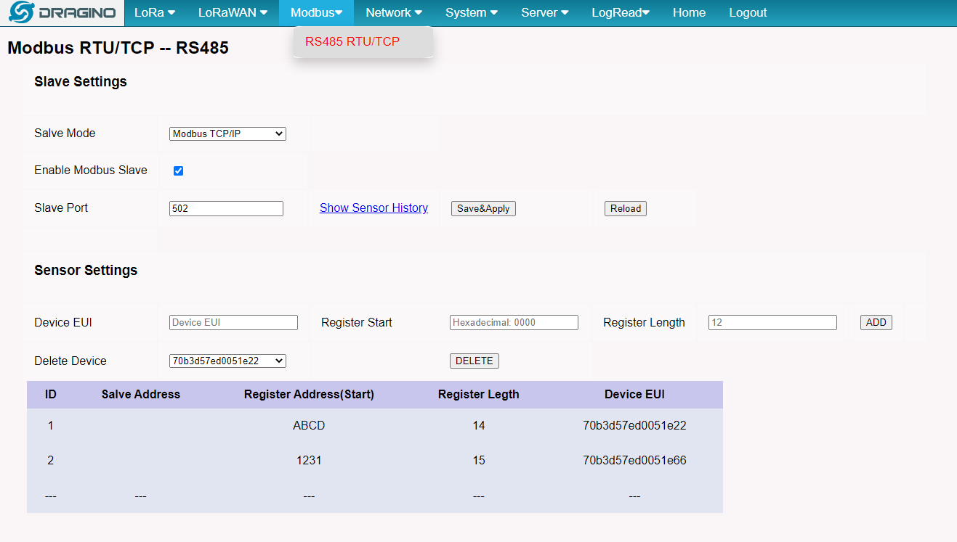The height and width of the screenshot is (542, 957).
Task: Open the Salve Mode dropdown
Action: [x=227, y=134]
